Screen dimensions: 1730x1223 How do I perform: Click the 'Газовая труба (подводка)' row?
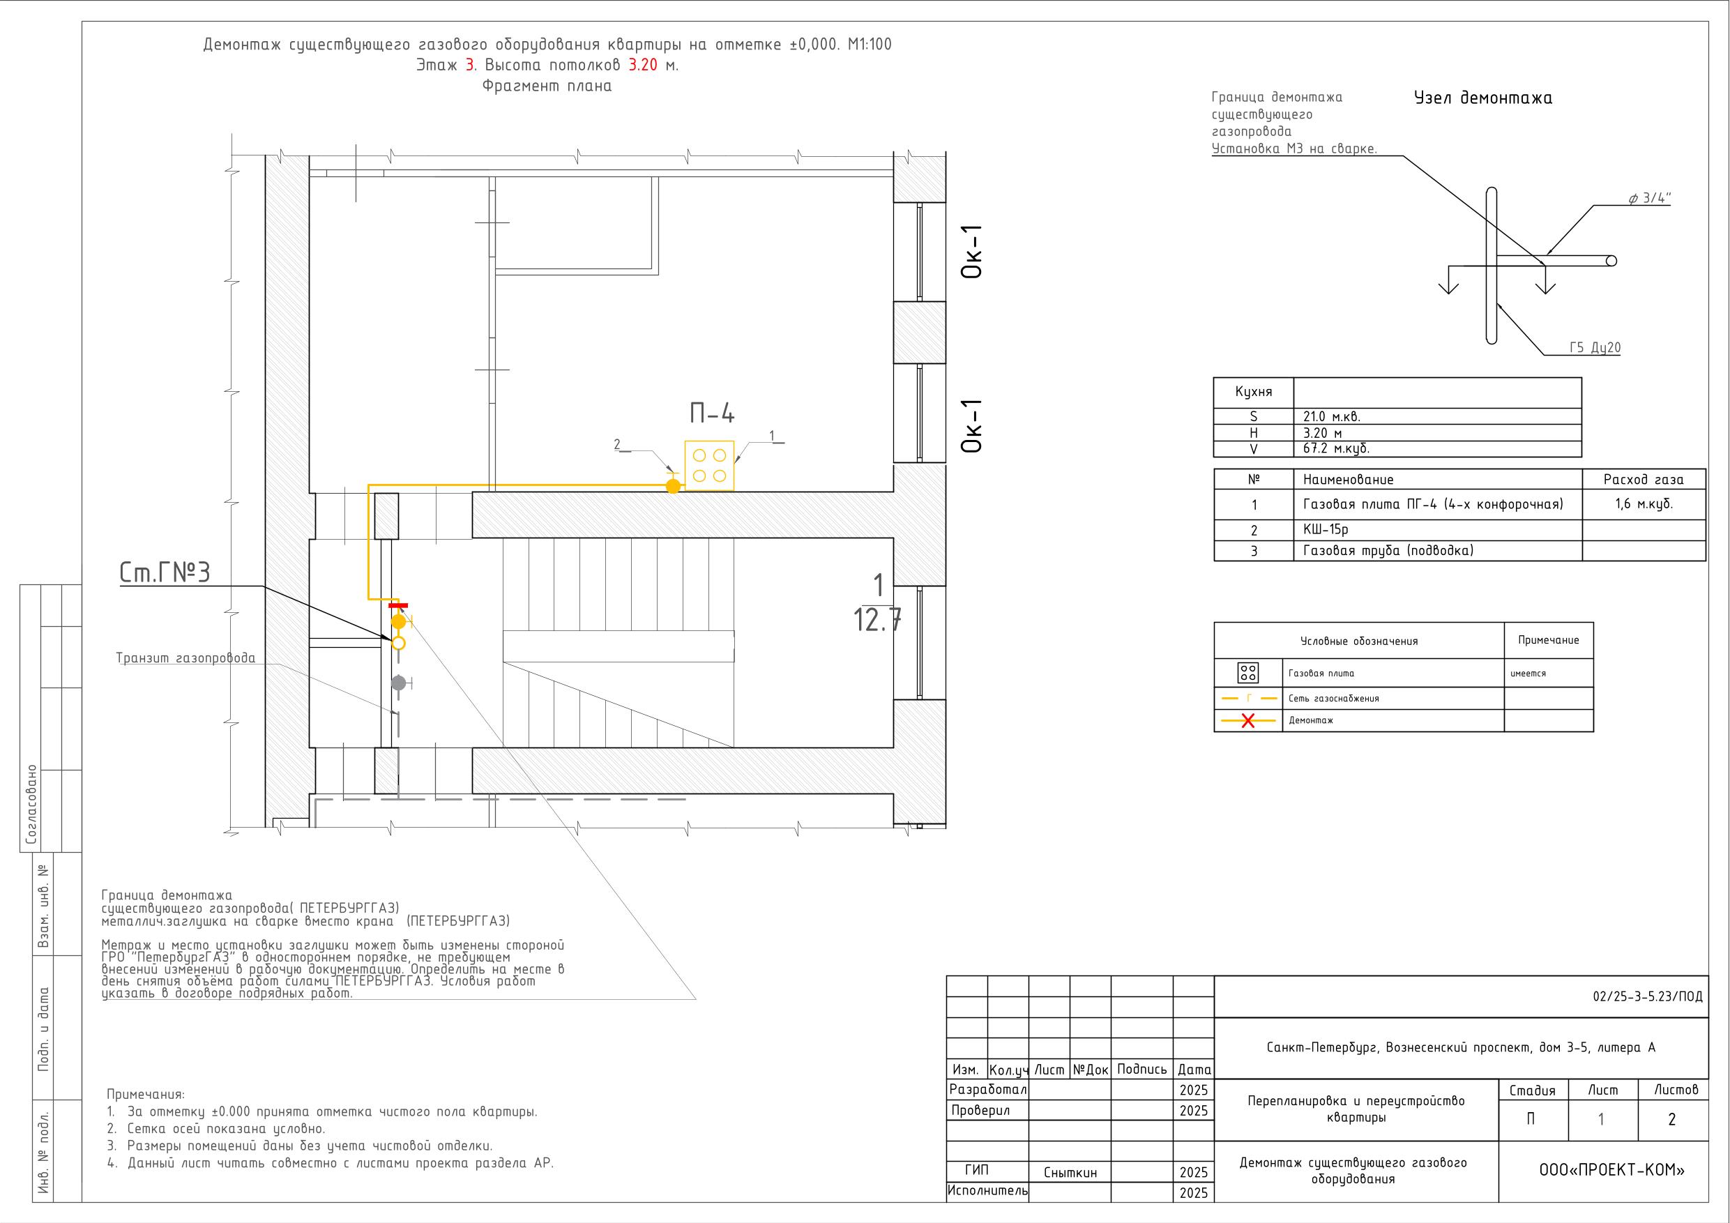(x=1460, y=550)
